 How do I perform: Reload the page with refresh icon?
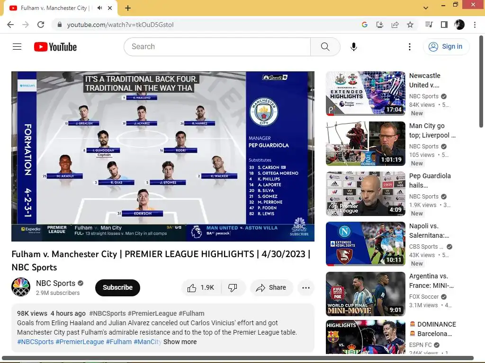click(x=41, y=25)
